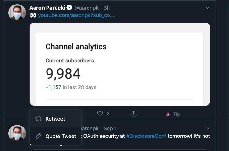Image resolution: width=229 pixels, height=151 pixels.
Task: Choose Retweet from the popup menu
Action: point(56,119)
